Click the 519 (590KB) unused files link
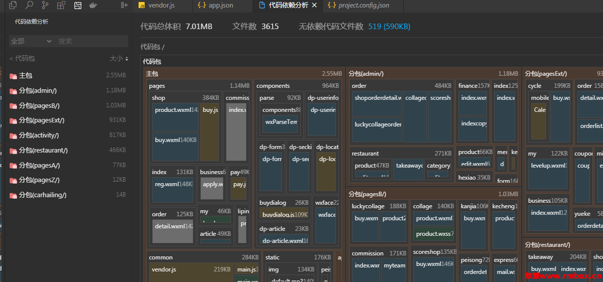The height and width of the screenshot is (282, 603). 389,27
